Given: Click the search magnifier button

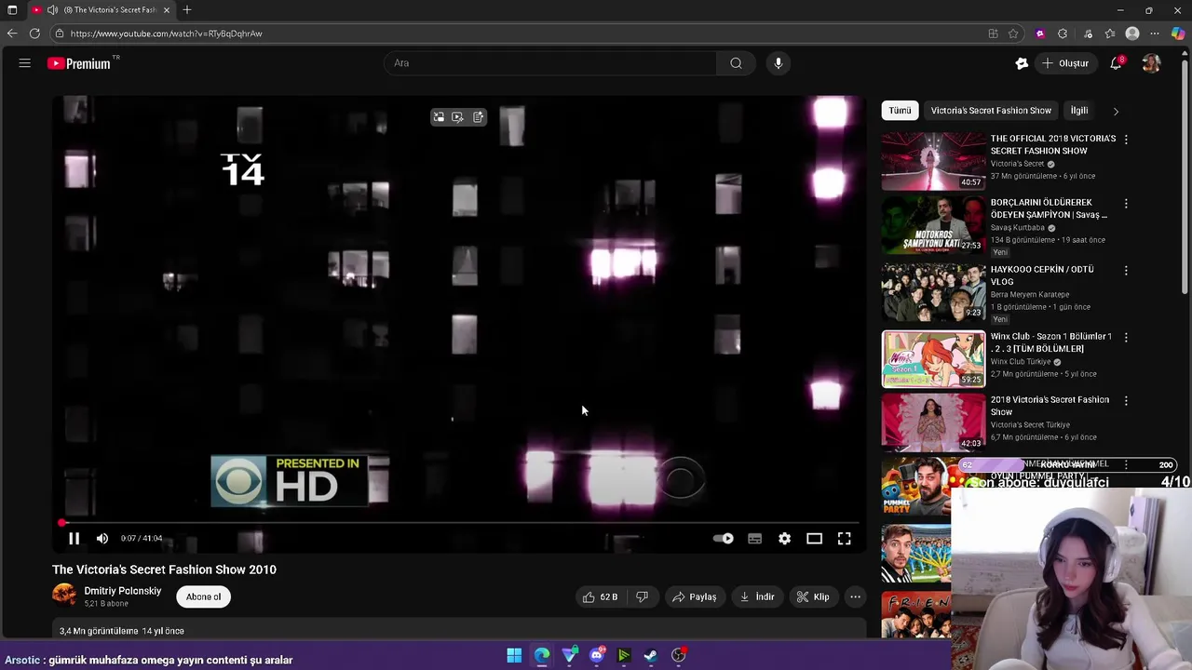Looking at the screenshot, I should pyautogui.click(x=736, y=63).
